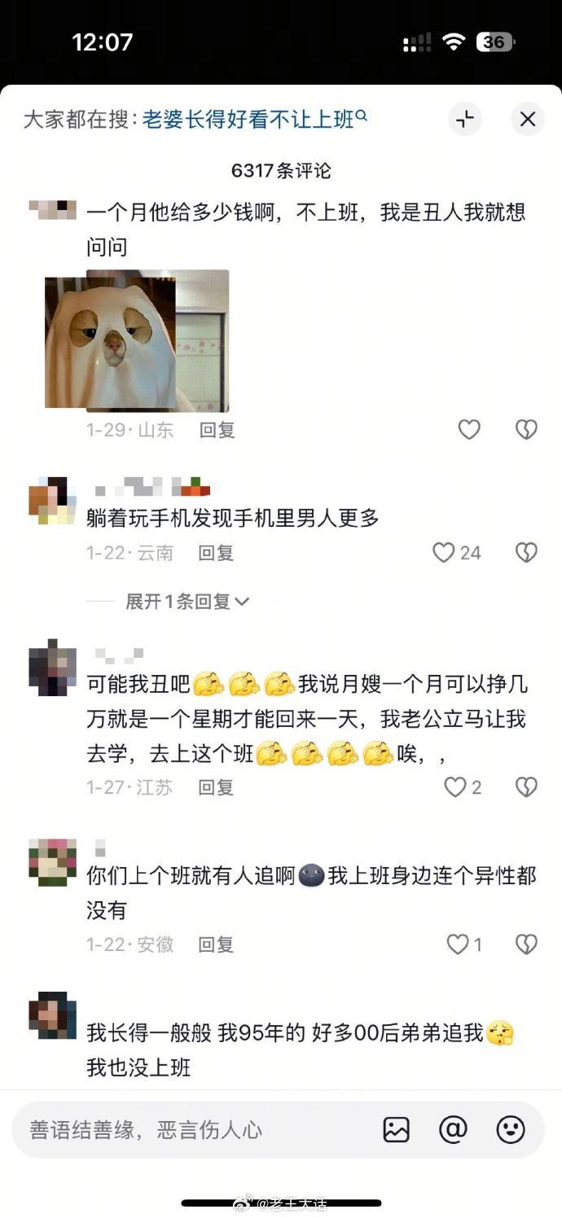The width and height of the screenshot is (562, 1218).
Task: Reply to the Anhui comment via 回复
Action: click(x=217, y=944)
